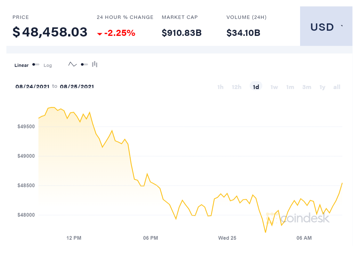Click the 08/25/2021 end date
The image size is (359, 265).
pos(77,86)
